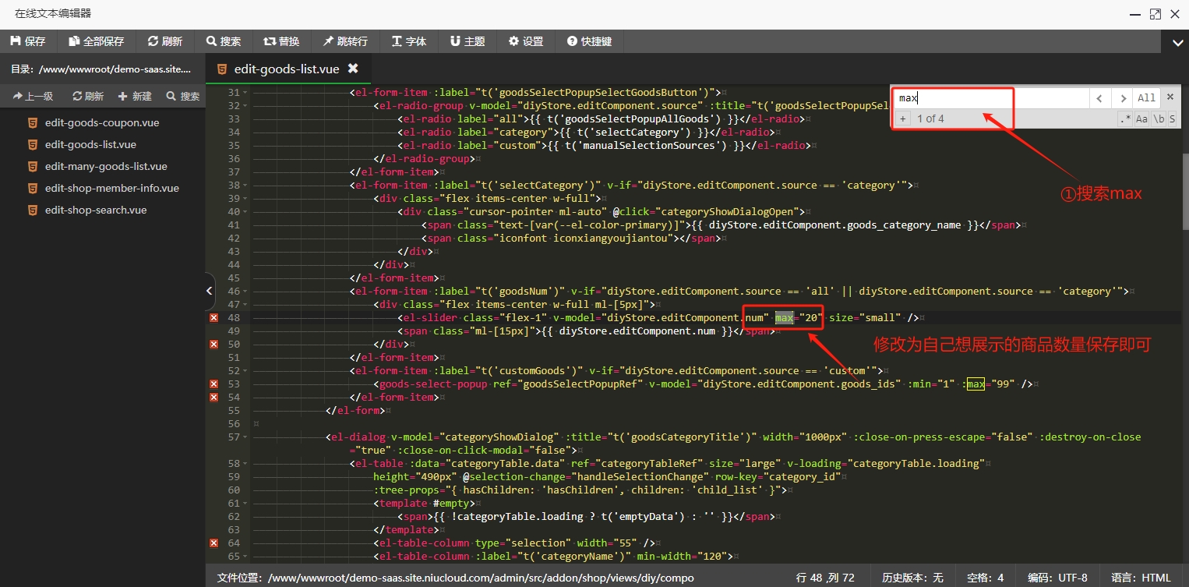This screenshot has width=1189, height=587.
Task: Open the 替换 (Replace) tool
Action: point(281,41)
